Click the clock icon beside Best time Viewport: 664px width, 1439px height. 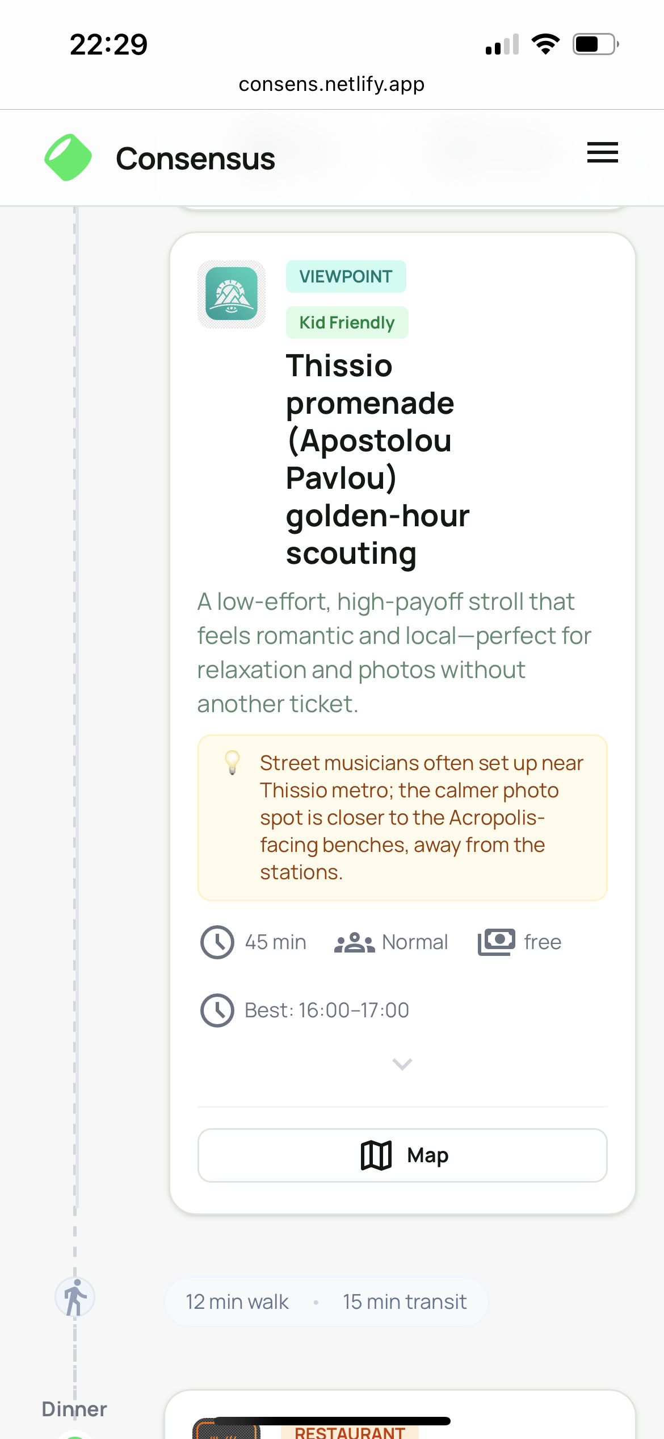(217, 1010)
